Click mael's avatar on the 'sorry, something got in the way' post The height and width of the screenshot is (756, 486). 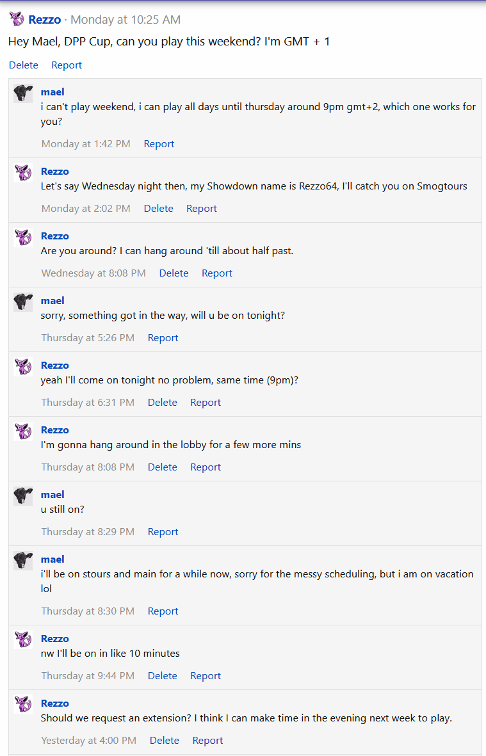pyautogui.click(x=22, y=302)
